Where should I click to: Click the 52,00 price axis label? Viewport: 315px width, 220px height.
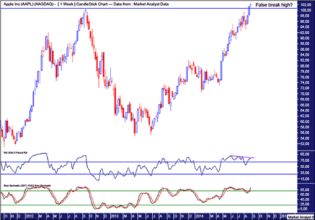305,144
